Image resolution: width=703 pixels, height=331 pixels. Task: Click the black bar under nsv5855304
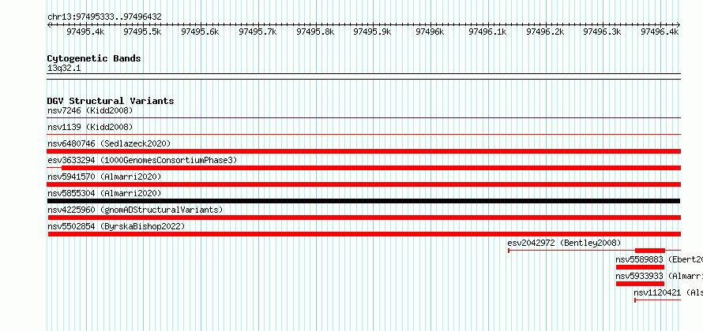364,201
